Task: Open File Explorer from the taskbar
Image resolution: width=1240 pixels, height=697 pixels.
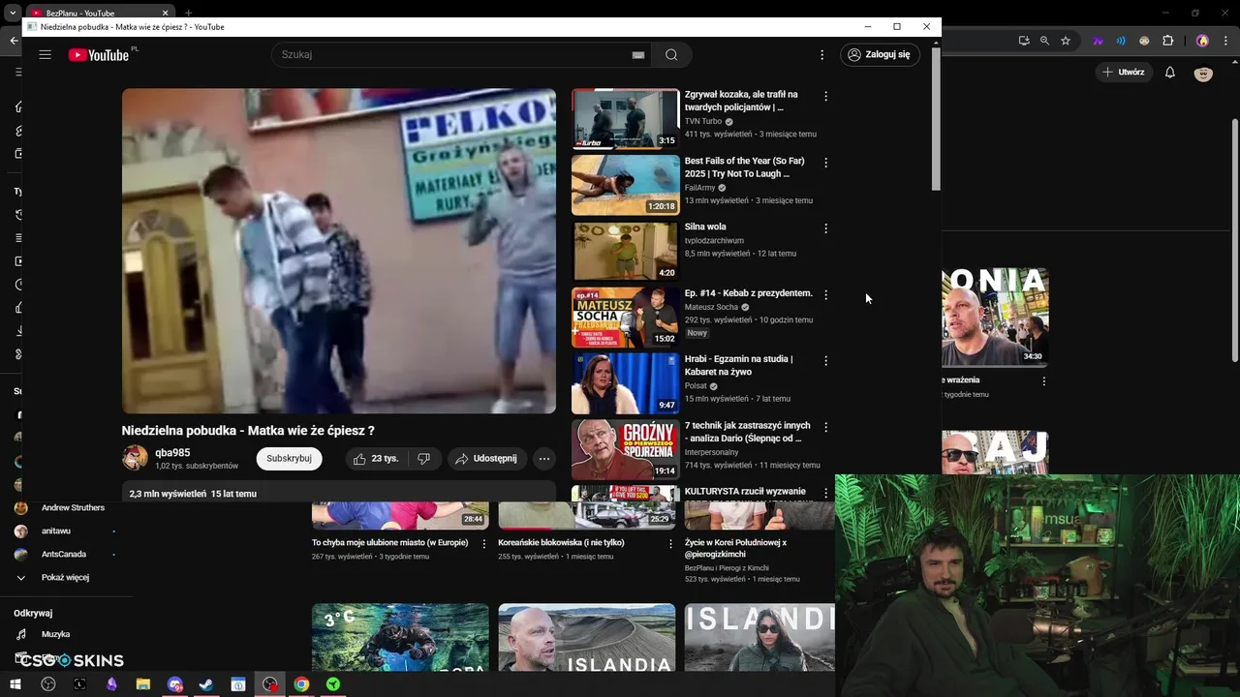Action: click(x=143, y=684)
